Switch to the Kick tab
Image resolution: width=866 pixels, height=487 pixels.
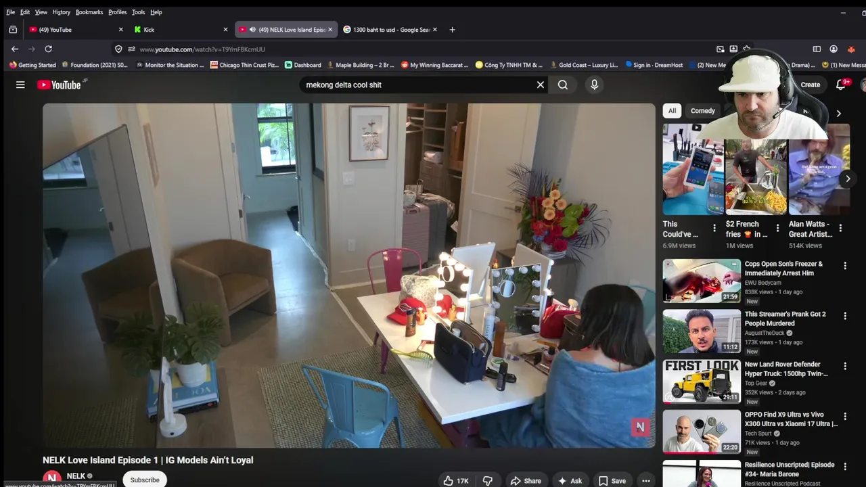click(181, 30)
